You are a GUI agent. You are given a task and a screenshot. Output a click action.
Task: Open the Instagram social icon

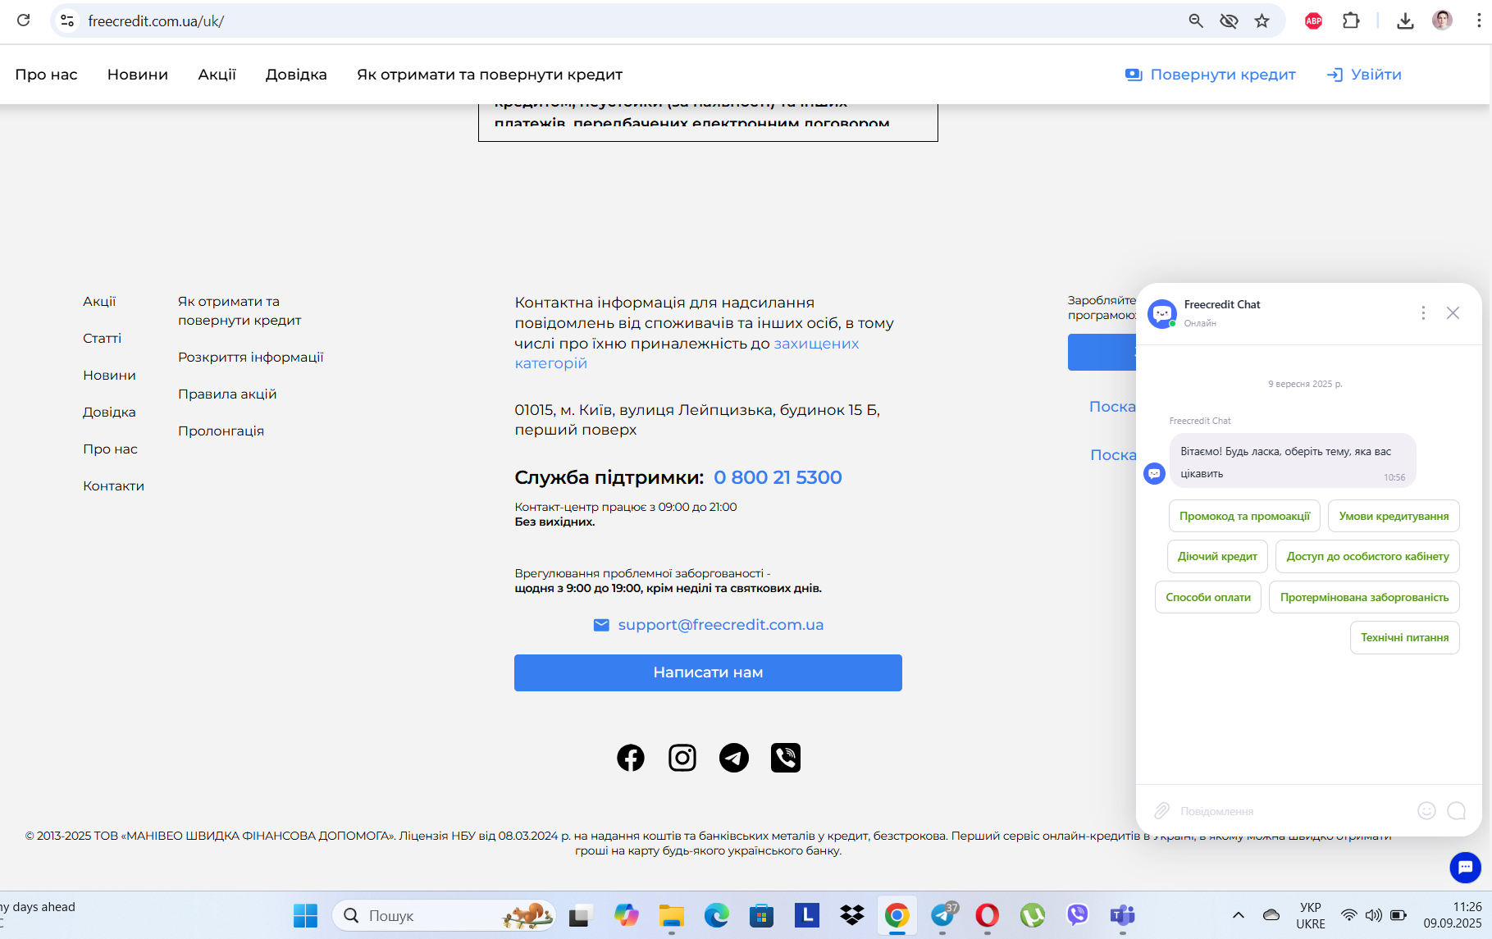pos(682,758)
